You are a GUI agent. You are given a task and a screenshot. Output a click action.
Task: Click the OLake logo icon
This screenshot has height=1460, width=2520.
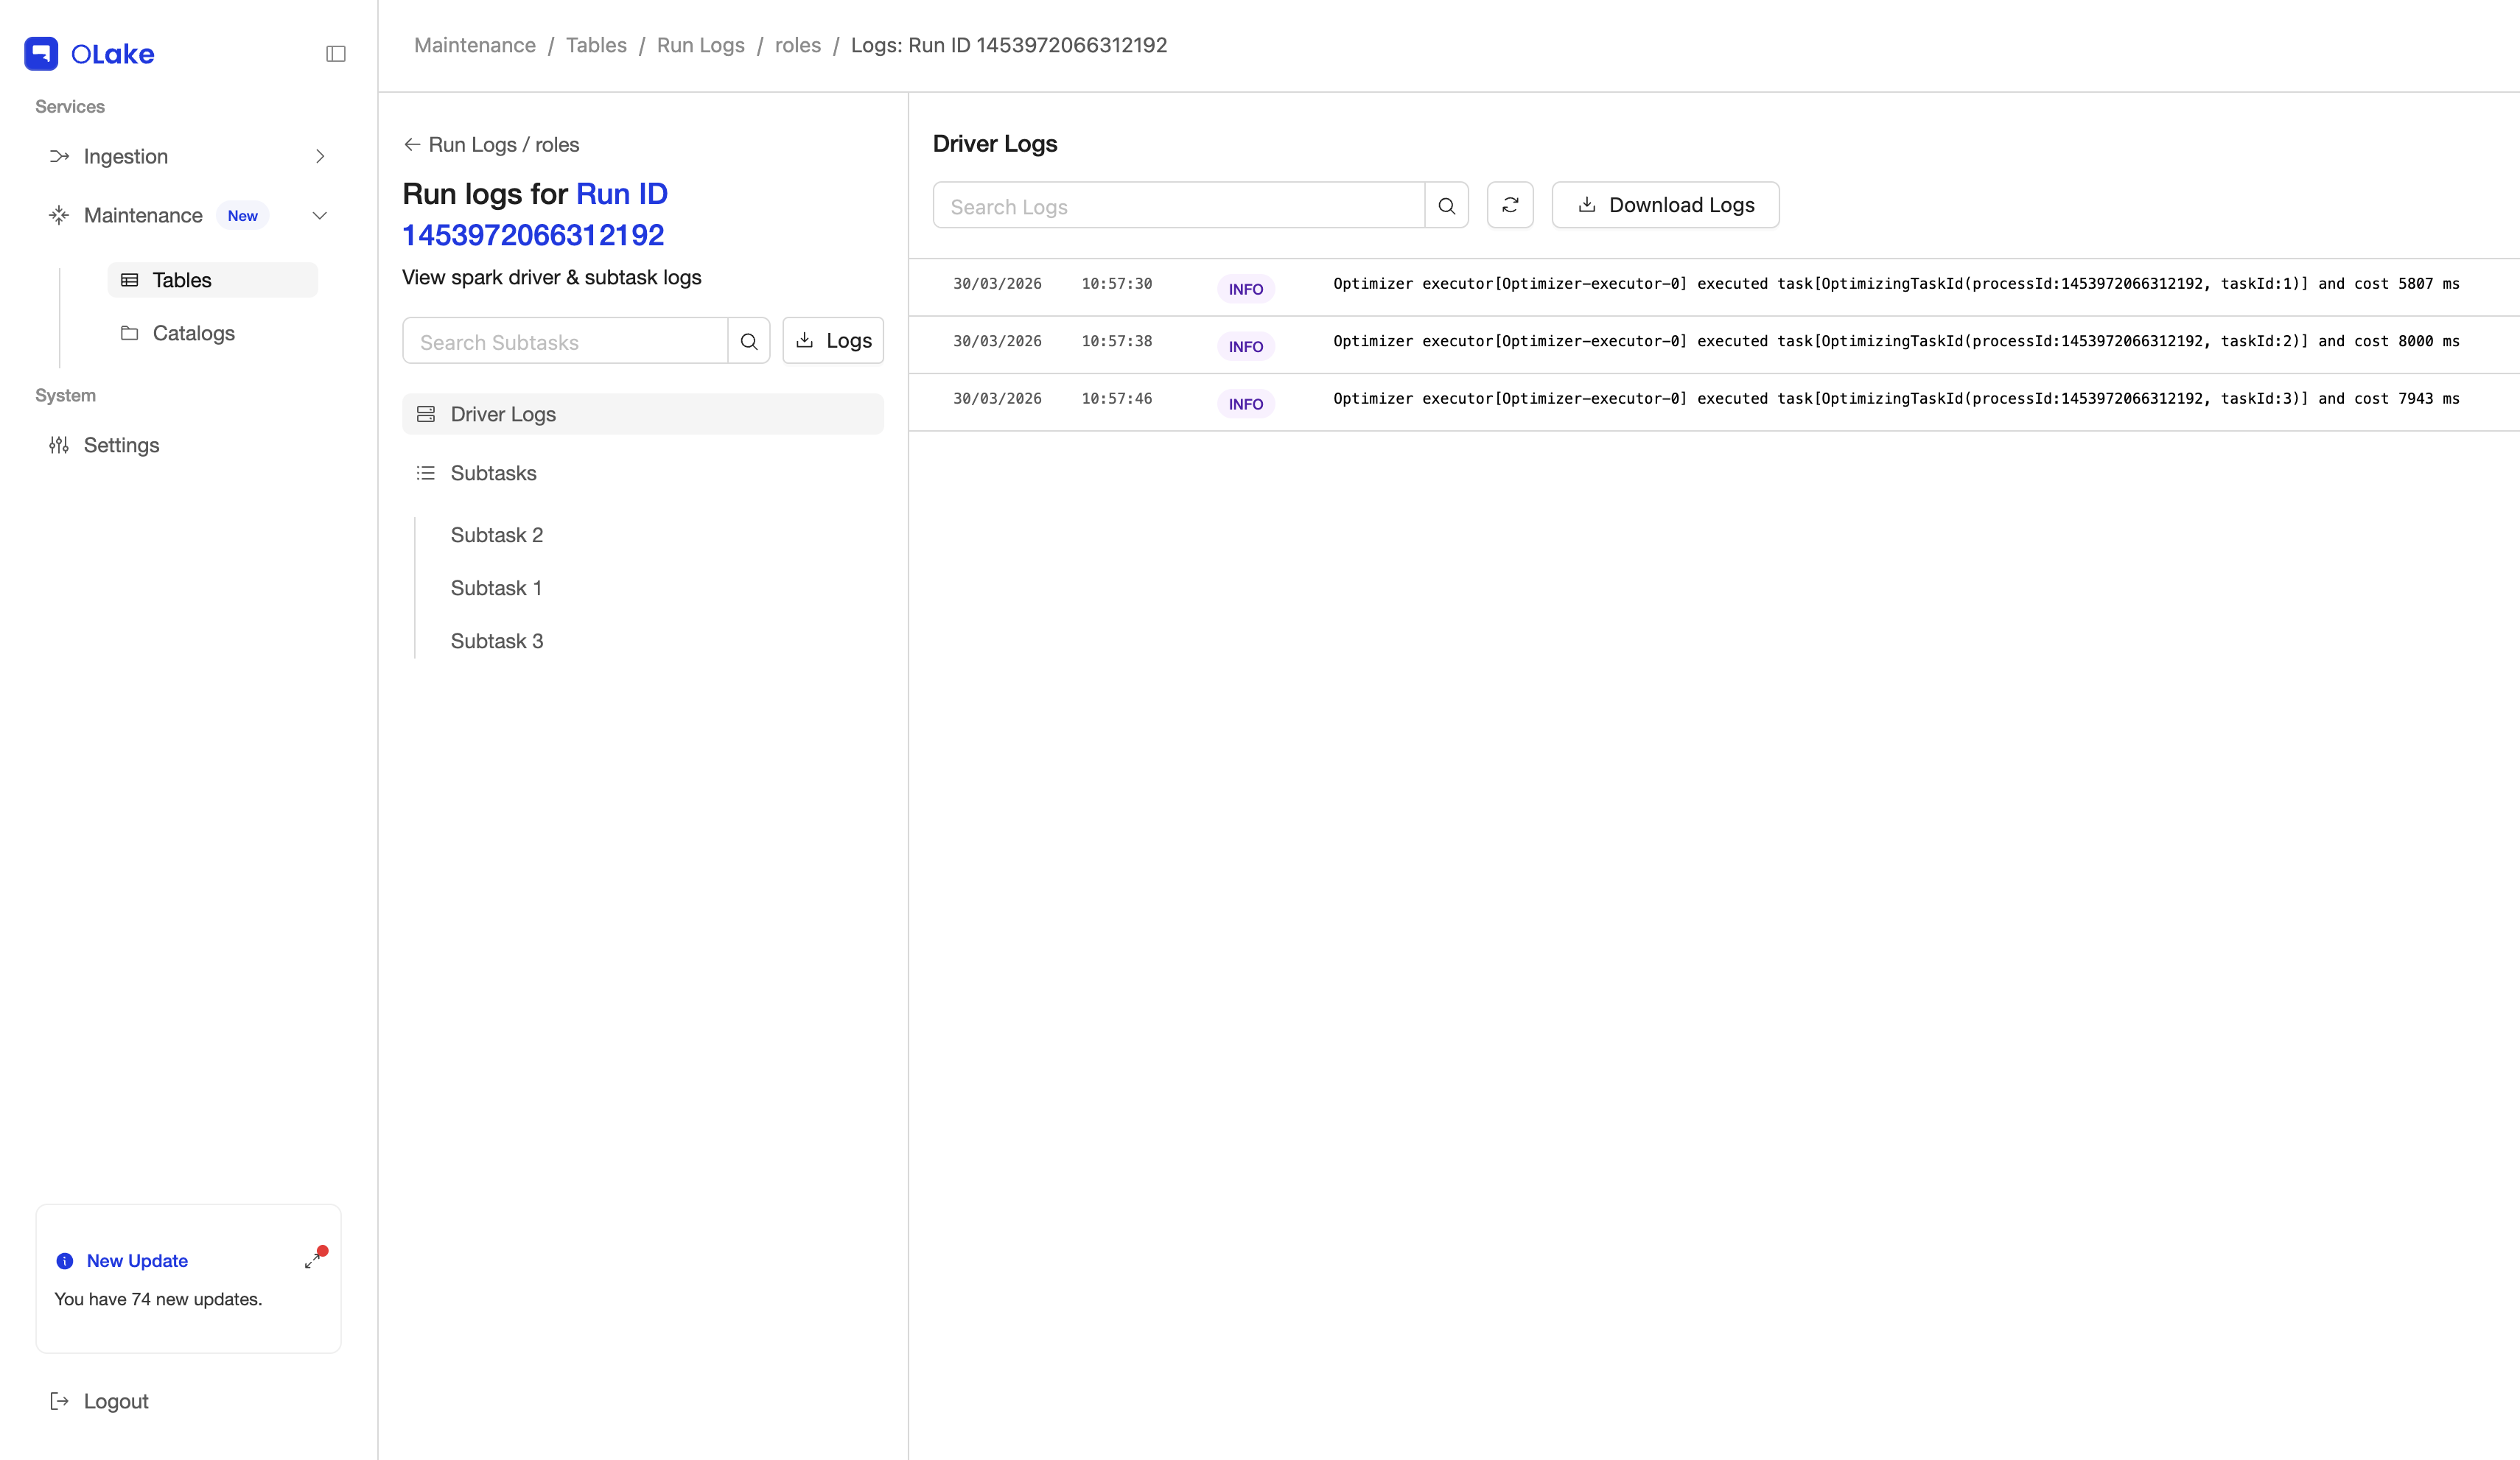(40, 53)
